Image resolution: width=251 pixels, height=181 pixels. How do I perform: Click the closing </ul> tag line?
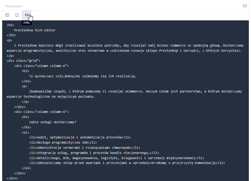coord(26,168)
